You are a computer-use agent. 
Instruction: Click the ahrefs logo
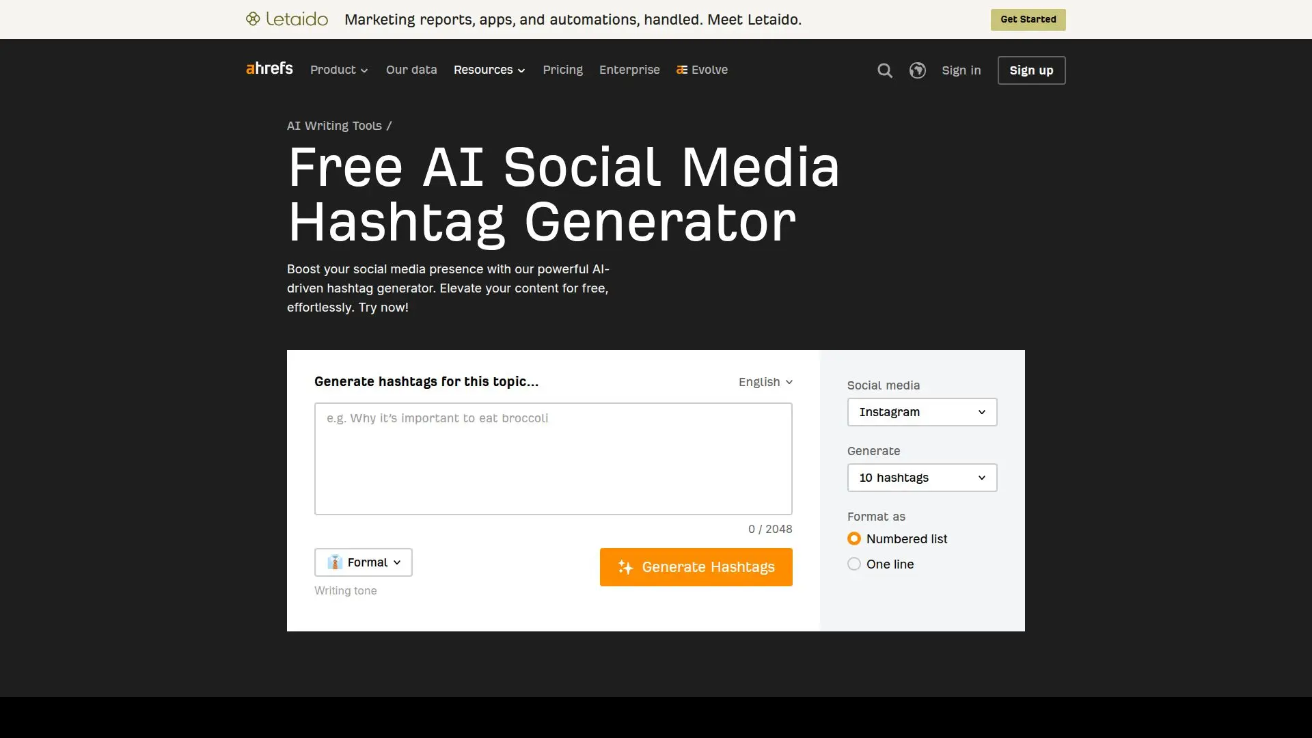point(269,68)
